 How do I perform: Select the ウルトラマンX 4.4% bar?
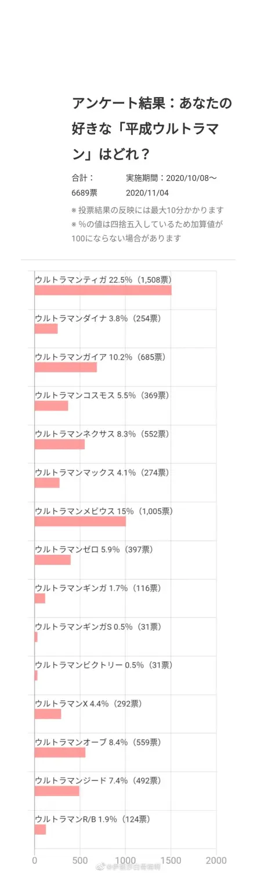click(x=48, y=714)
